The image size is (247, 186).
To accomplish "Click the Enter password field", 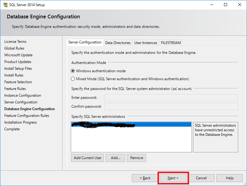I will 171,98.
